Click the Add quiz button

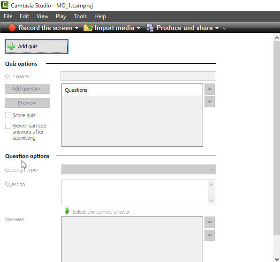click(37, 46)
